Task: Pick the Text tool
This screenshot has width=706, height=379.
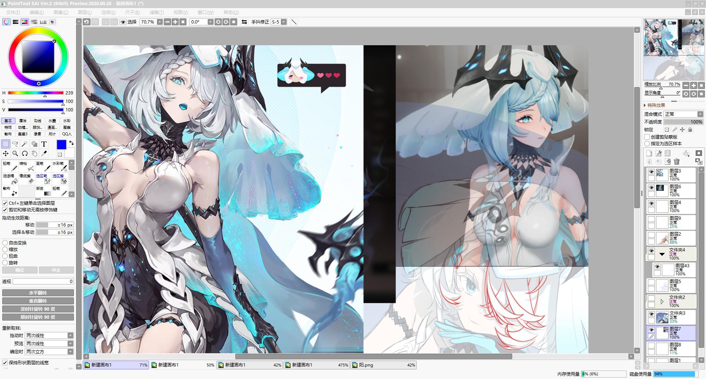Action: pyautogui.click(x=44, y=144)
